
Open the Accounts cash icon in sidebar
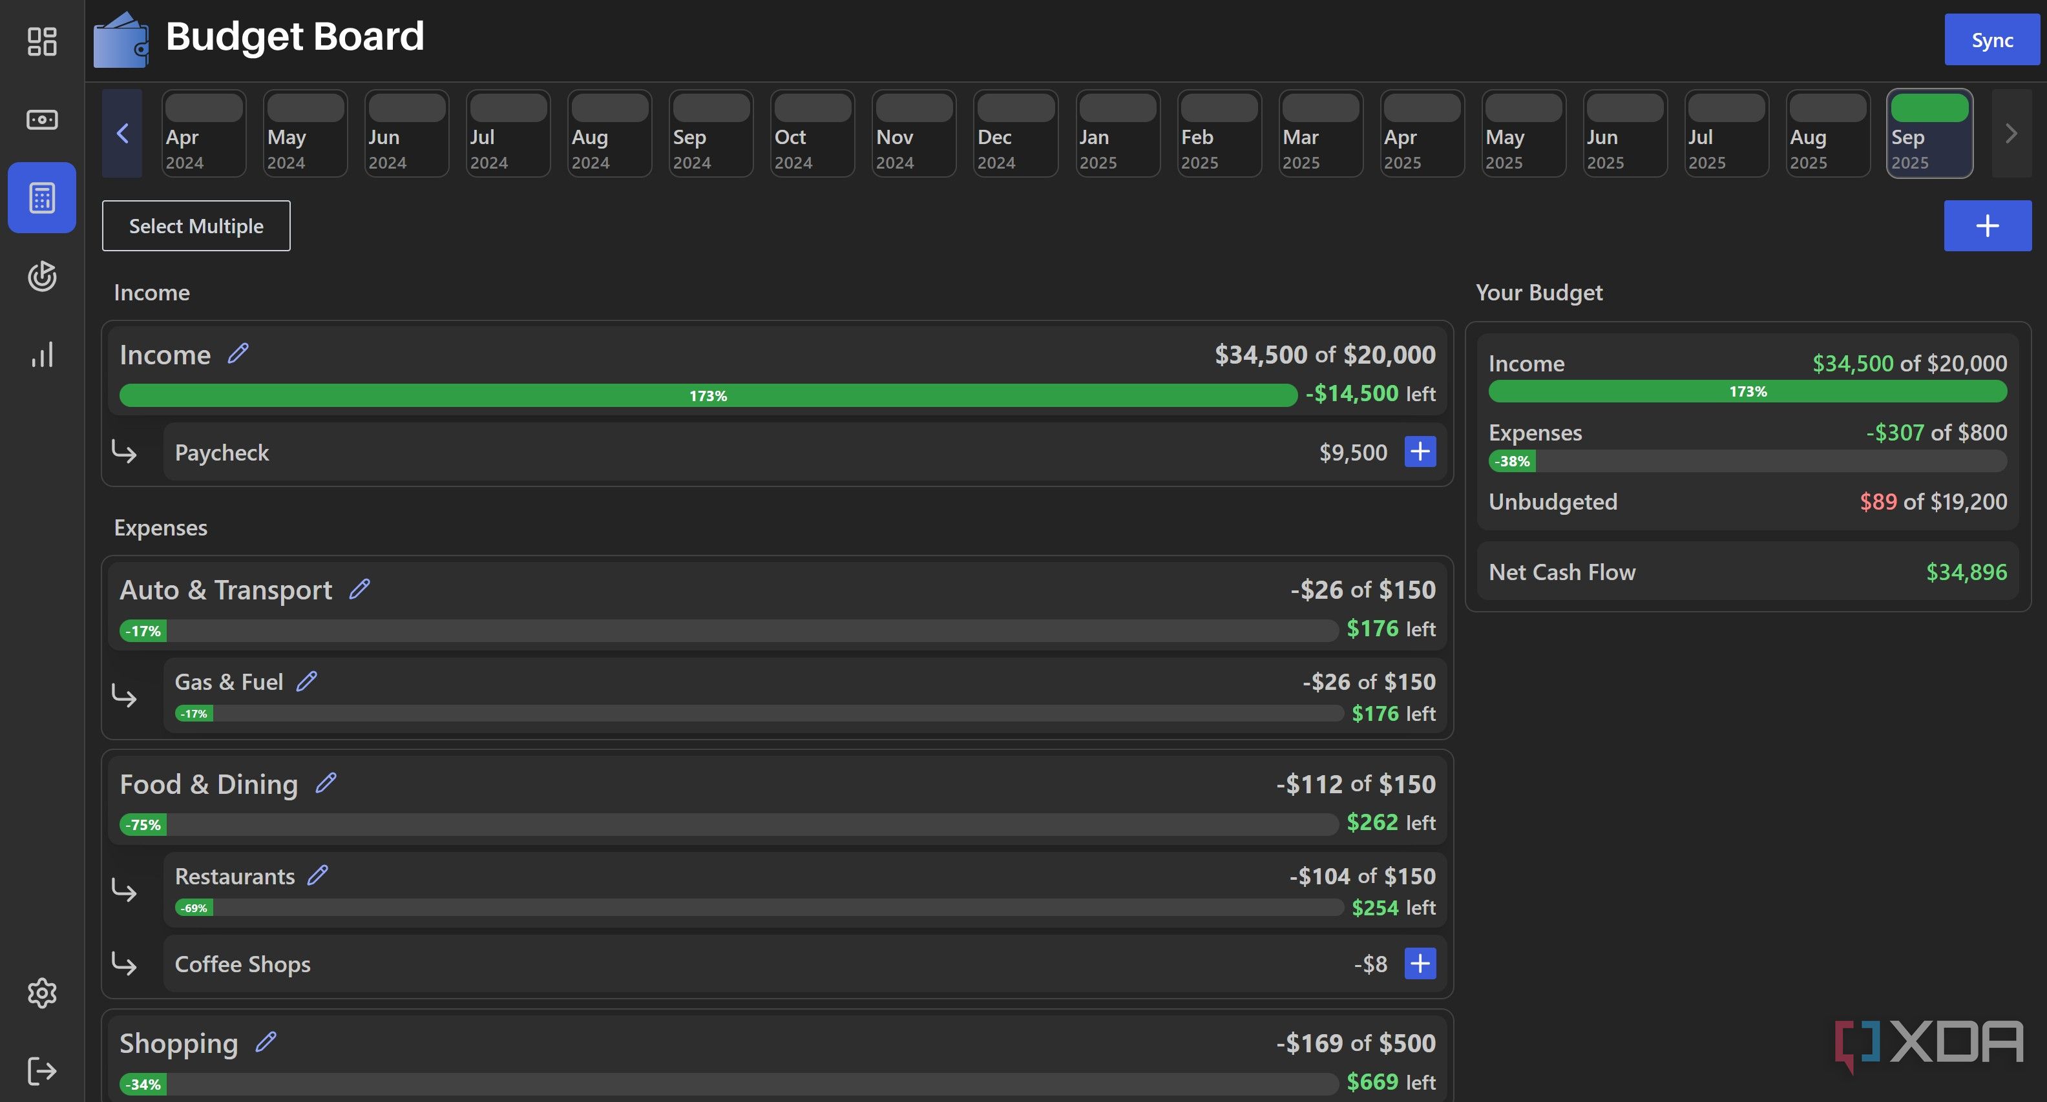(x=42, y=119)
